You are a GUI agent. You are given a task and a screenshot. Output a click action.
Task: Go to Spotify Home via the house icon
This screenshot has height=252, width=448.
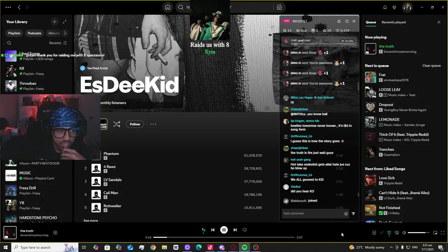click(x=168, y=7)
